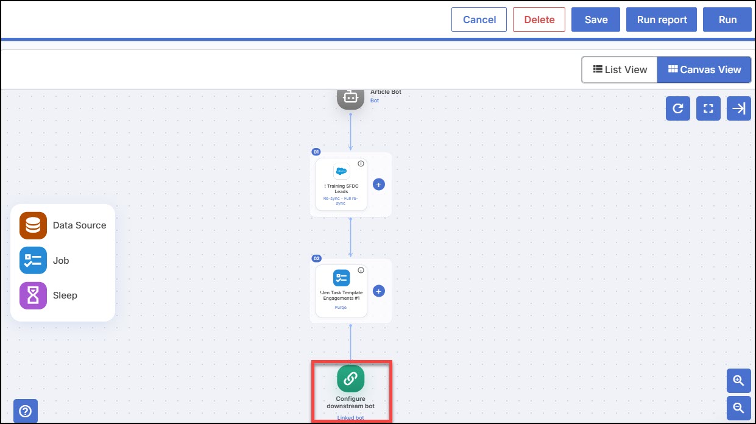Image resolution: width=756 pixels, height=424 pixels.
Task: Click the 'Job' label in palette
Action: pos(61,261)
